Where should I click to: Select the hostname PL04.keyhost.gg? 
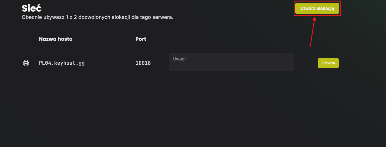(x=62, y=63)
